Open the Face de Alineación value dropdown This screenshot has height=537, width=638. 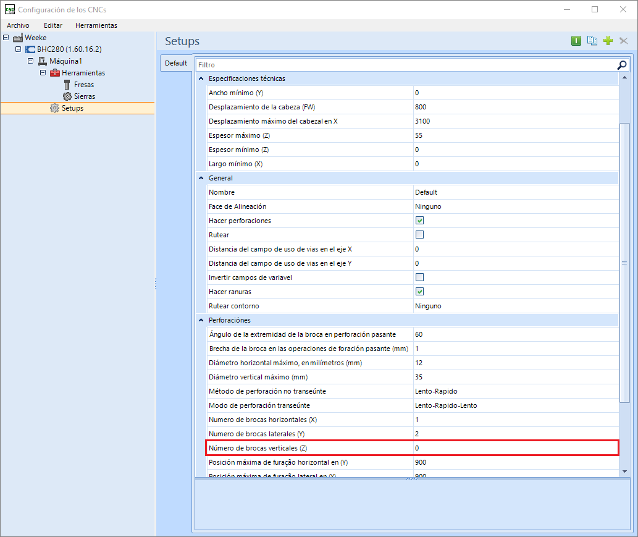click(x=516, y=206)
